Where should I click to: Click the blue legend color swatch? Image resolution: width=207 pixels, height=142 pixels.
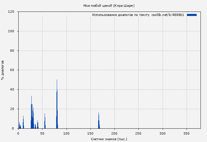point(192,15)
